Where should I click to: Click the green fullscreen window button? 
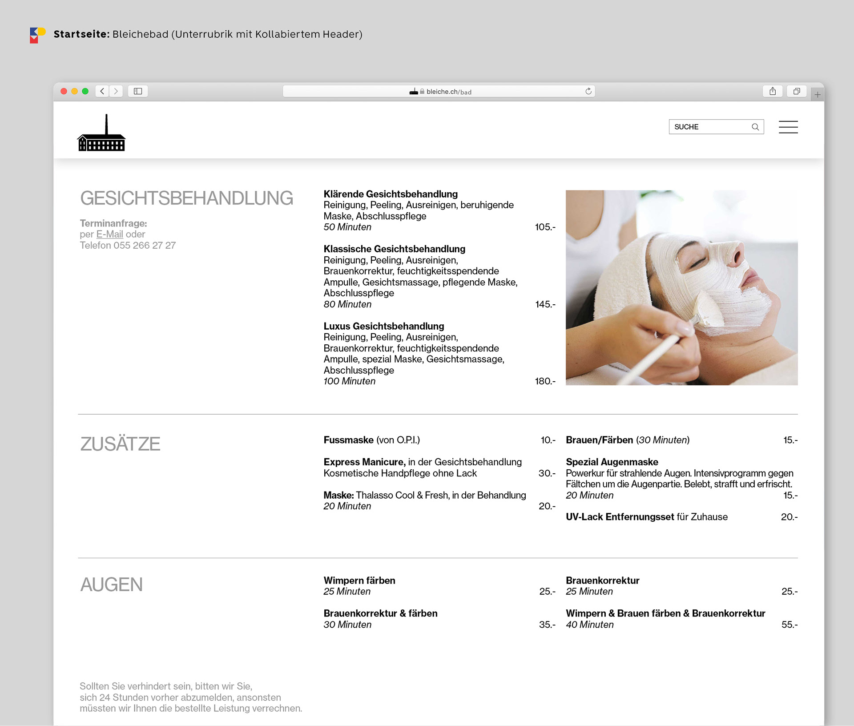(x=85, y=91)
